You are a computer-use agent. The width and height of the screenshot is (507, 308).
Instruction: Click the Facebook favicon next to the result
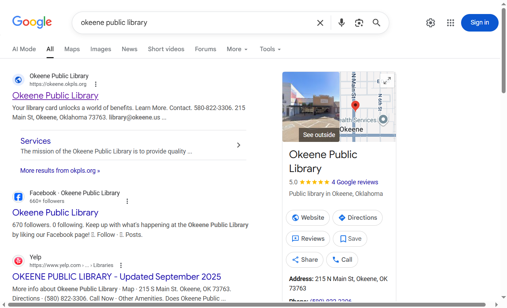(x=18, y=197)
